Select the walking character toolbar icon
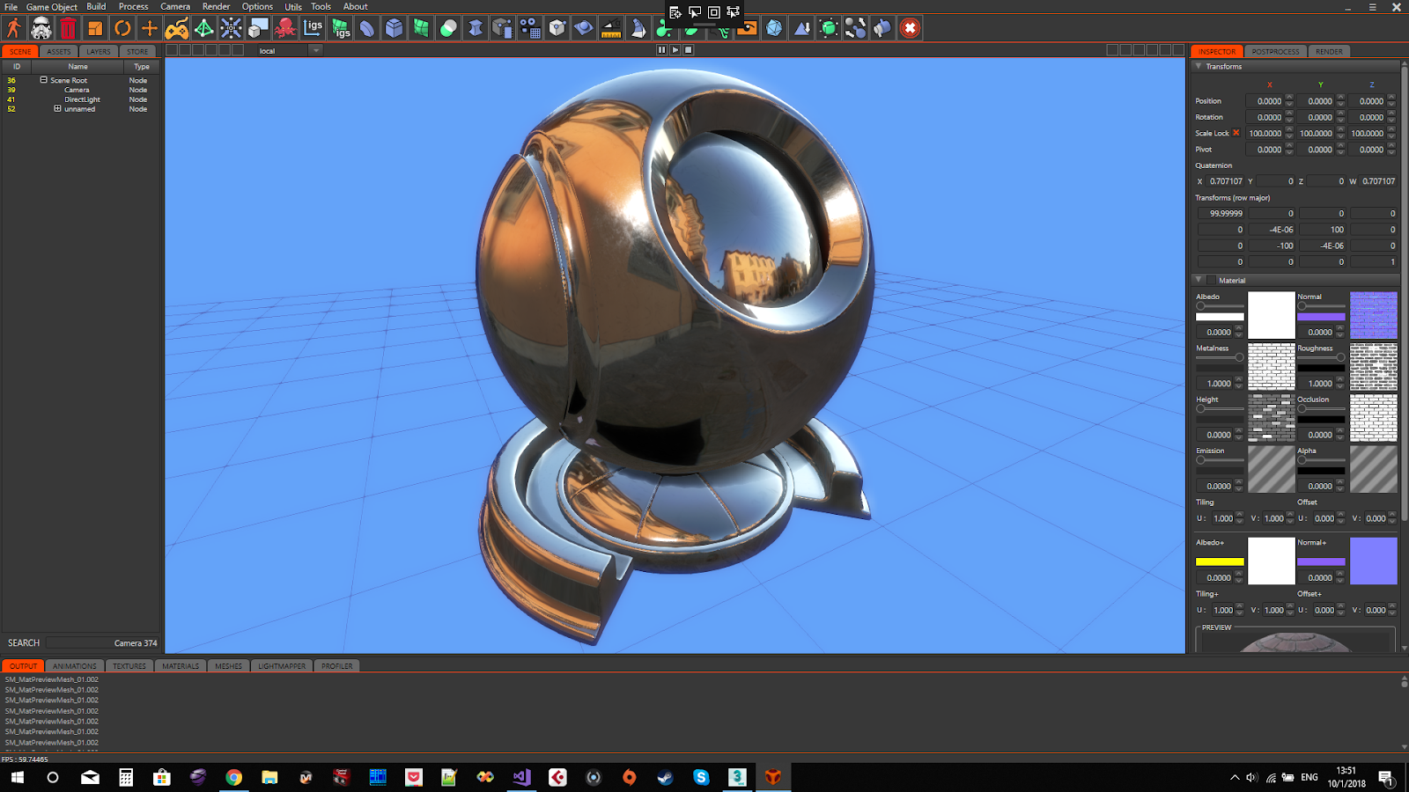Screen dimensions: 1409x792 point(12,27)
